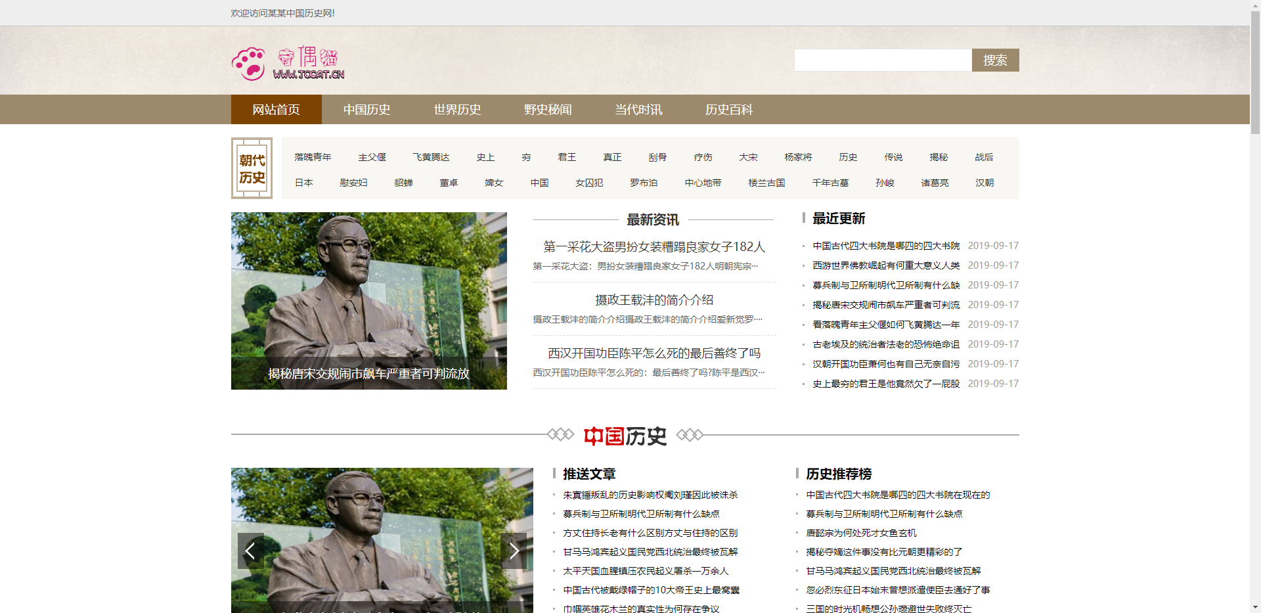This screenshot has height=613, width=1261.
Task: Open recent update 中国古代四大书院是哪四的四大书院
Action: coord(887,246)
